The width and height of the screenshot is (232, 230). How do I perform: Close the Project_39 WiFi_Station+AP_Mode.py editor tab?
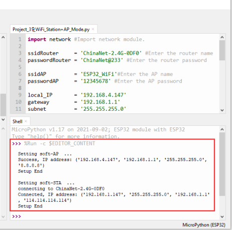[93, 29]
